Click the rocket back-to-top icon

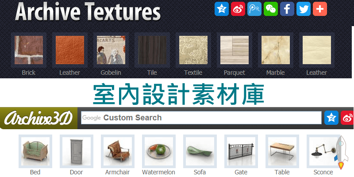click(341, 152)
